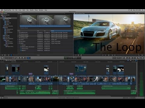Click the Append clip to storyline icon
The height and width of the screenshot is (108, 145).
pyautogui.click(x=23, y=58)
